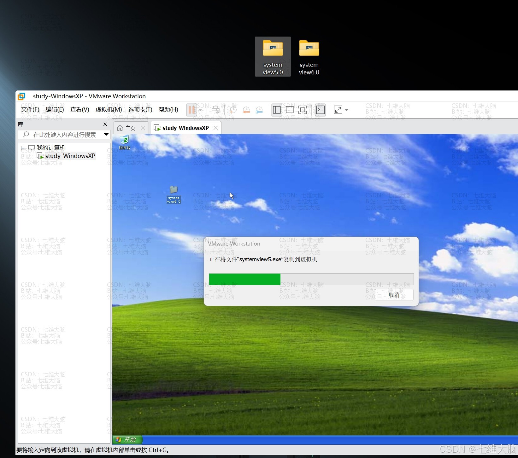Click the file copy progress bar
This screenshot has width=518, height=458.
point(311,279)
